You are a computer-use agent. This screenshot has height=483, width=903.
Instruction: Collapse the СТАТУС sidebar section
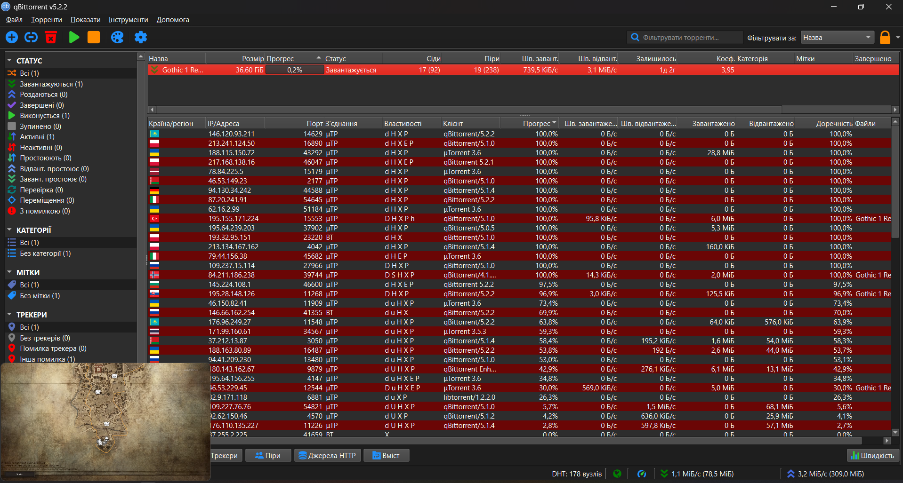9,61
